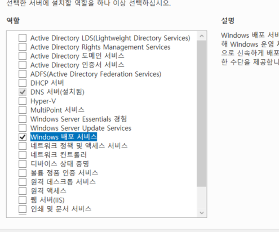Screen dimensions: 279x232
Task: Click the DNS 서버(설치됨) grayed checkbox
Action: [x=23, y=92]
